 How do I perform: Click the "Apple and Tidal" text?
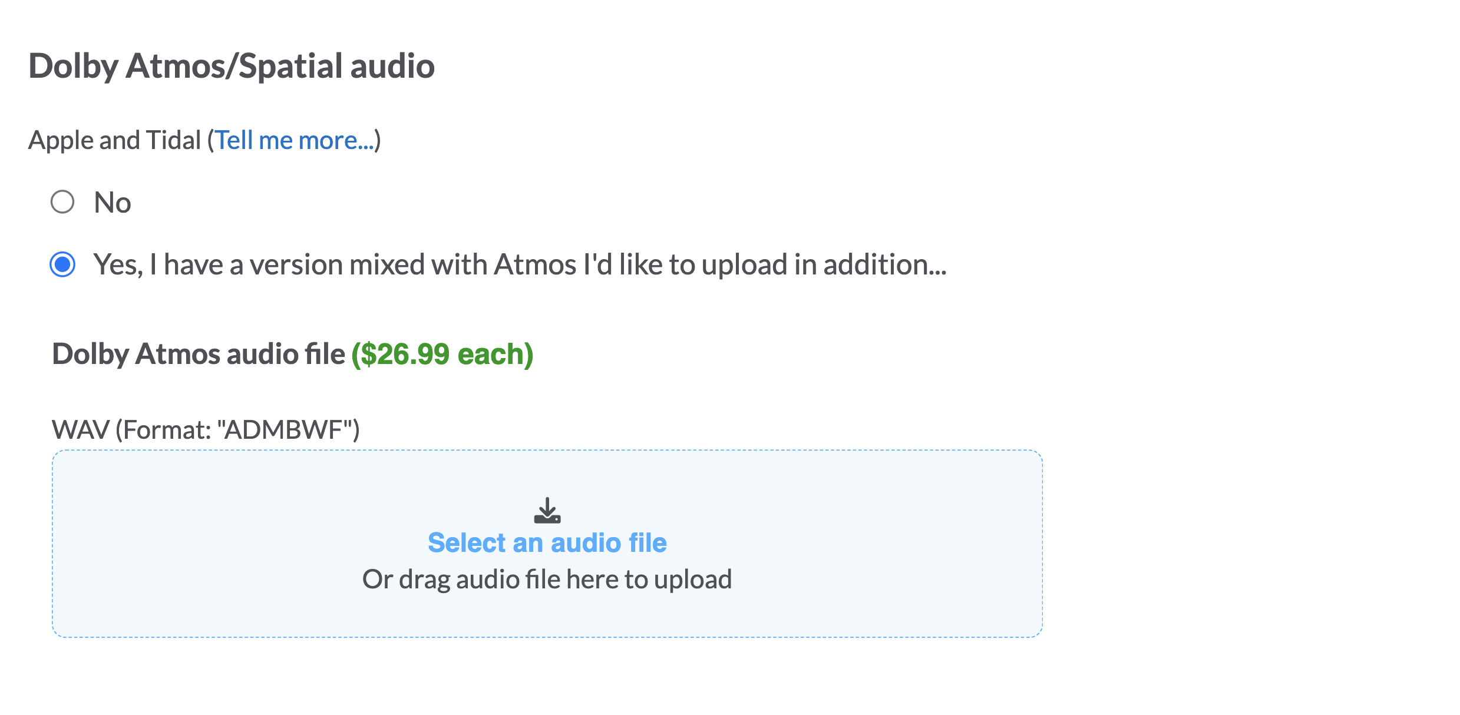coord(115,140)
